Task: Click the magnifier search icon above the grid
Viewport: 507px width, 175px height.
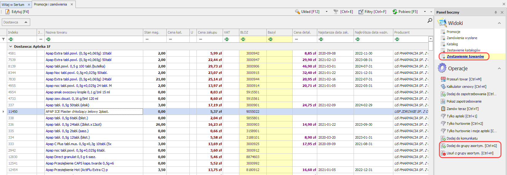Action: pyautogui.click(x=430, y=21)
